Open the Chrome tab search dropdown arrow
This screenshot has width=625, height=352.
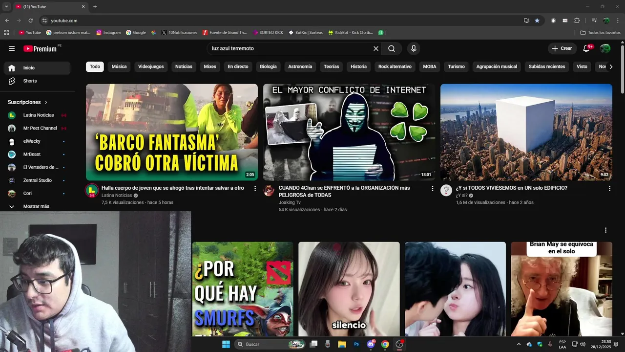point(6,7)
